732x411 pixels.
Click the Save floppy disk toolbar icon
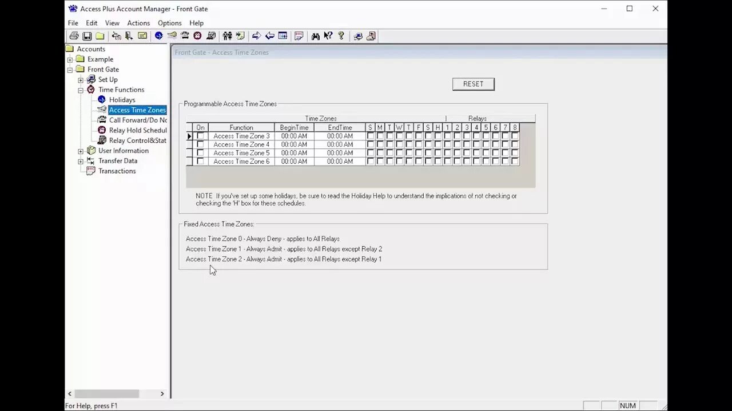(x=87, y=36)
